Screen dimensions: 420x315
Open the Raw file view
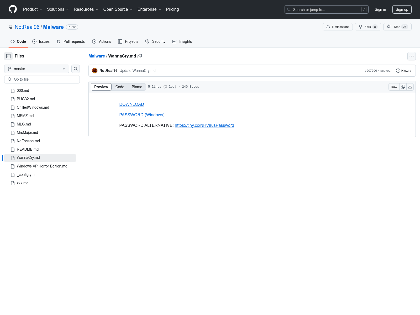(394, 87)
